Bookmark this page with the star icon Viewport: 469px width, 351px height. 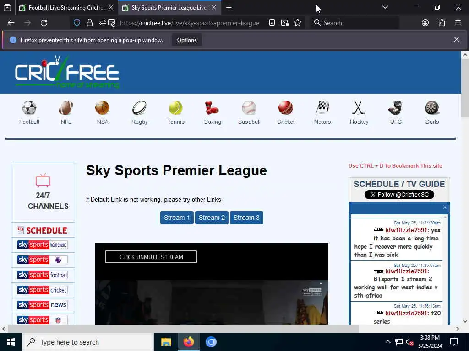tap(298, 23)
